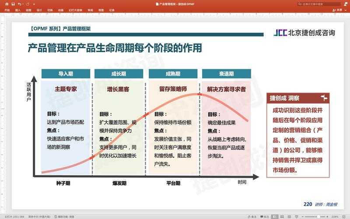The image size is (350, 219).
Task: Open the 动画 animations tab
Action: [61, 10]
